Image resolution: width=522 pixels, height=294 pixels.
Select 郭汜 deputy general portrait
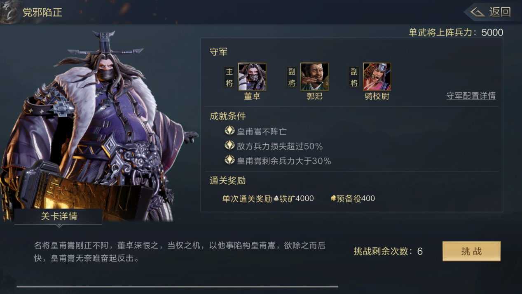[x=314, y=77]
